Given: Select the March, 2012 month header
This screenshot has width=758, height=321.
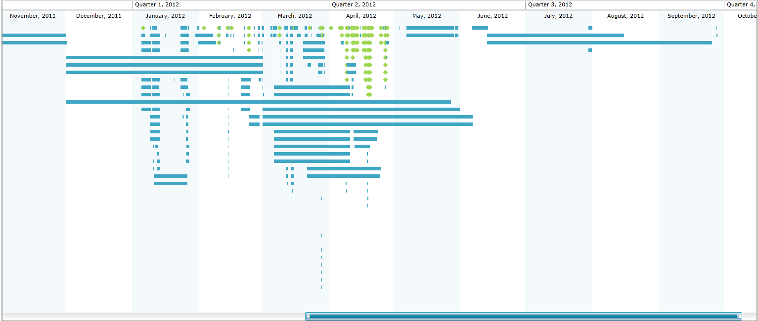Looking at the screenshot, I should 295,16.
